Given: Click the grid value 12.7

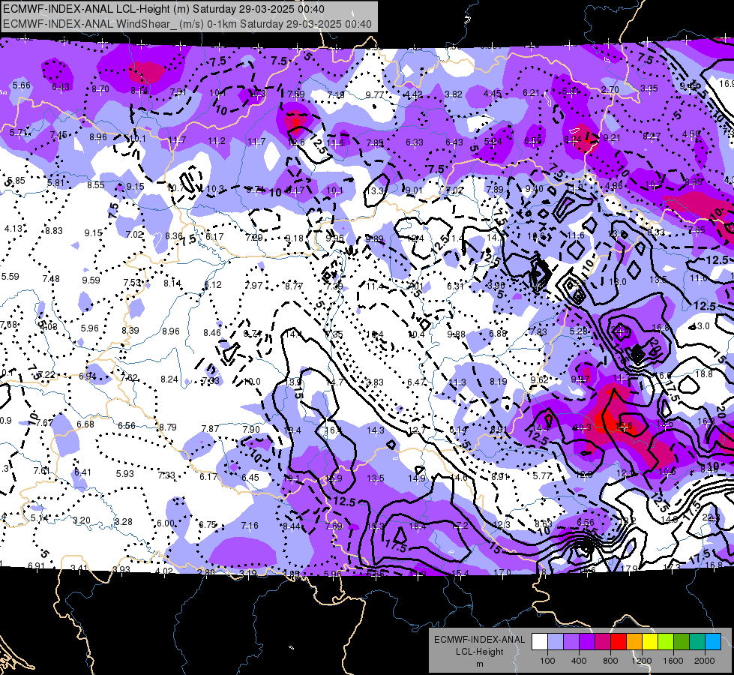Looking at the screenshot, I should click(416, 430).
